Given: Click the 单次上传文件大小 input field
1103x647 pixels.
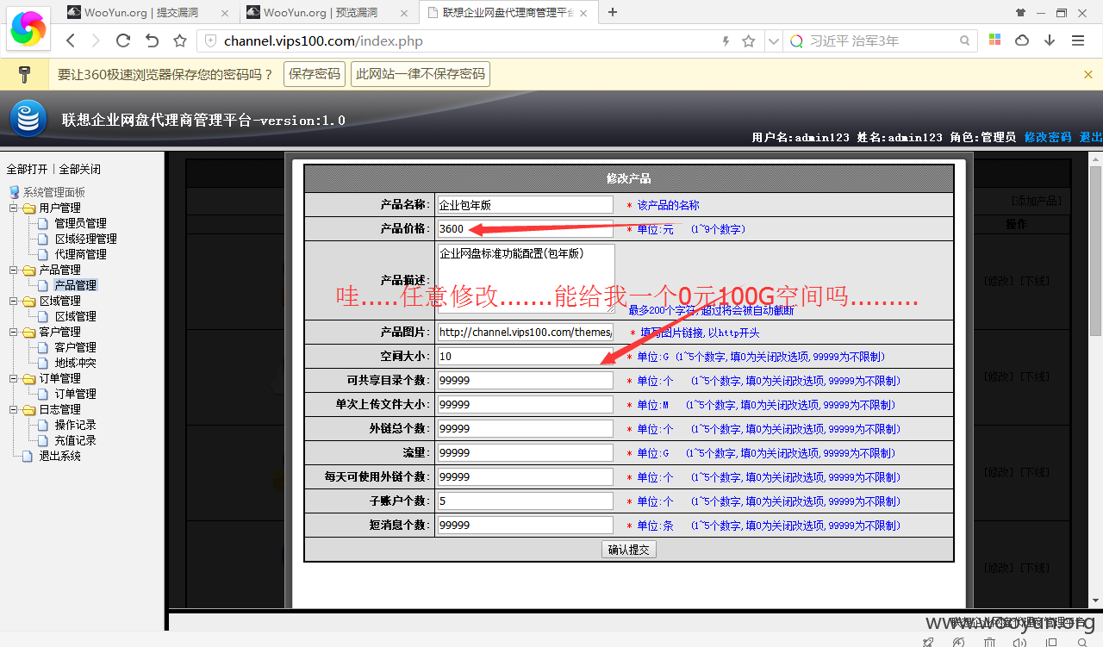Looking at the screenshot, I should (x=525, y=405).
